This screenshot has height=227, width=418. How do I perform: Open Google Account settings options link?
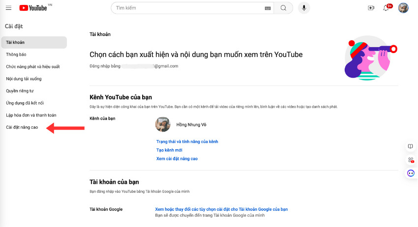tap(221, 209)
